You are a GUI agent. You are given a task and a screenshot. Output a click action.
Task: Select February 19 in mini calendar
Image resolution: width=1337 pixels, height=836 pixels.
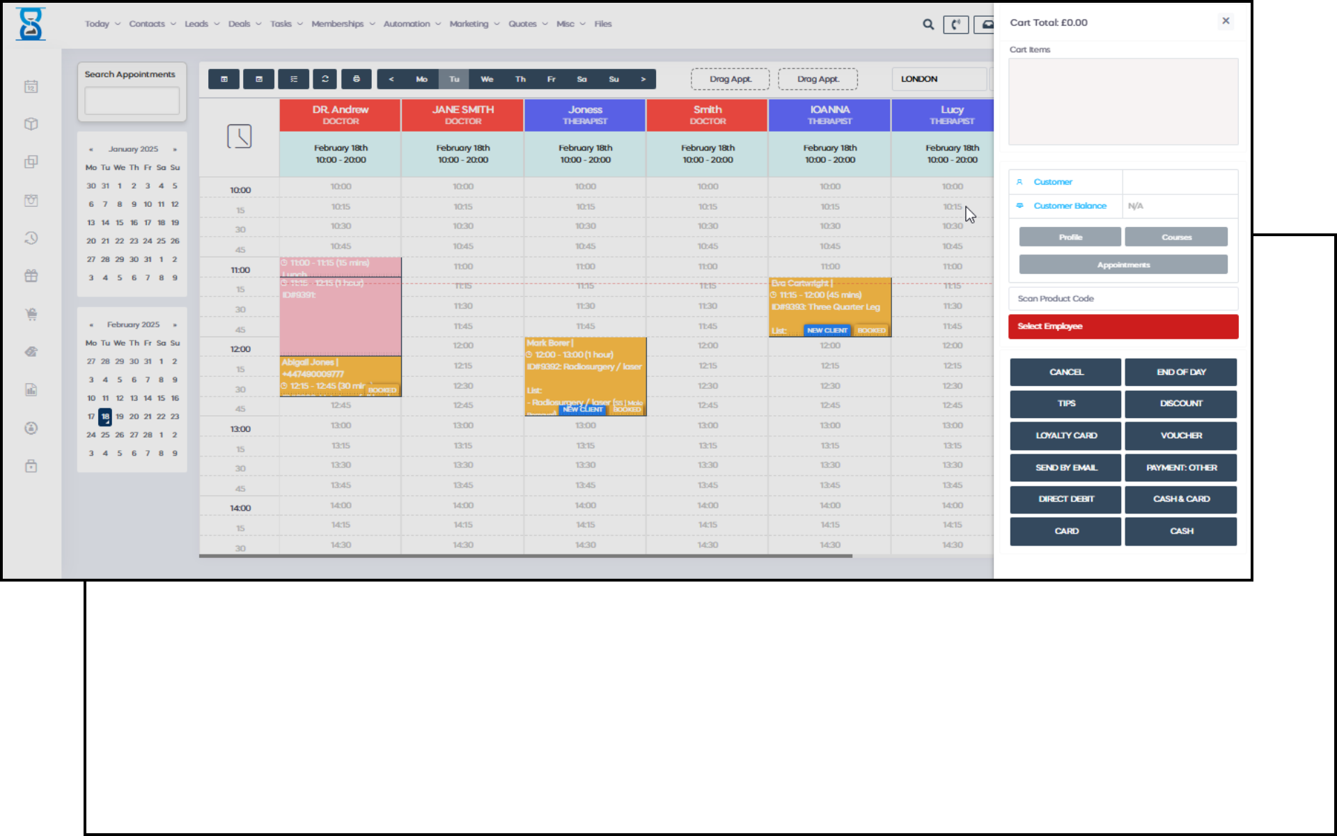tap(120, 417)
